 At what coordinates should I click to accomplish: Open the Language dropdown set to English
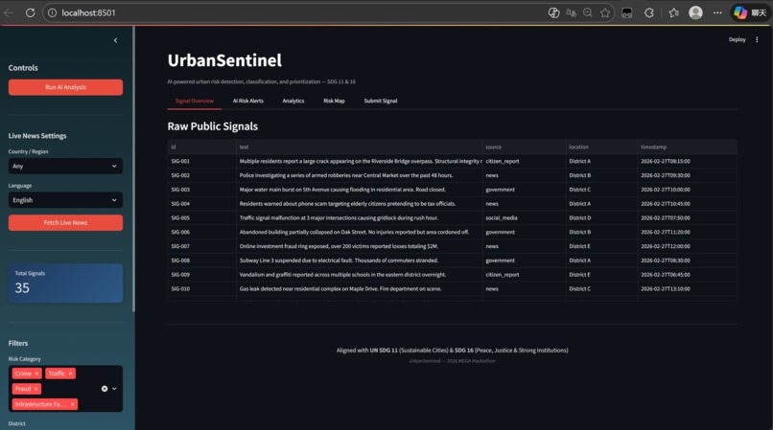tap(65, 200)
